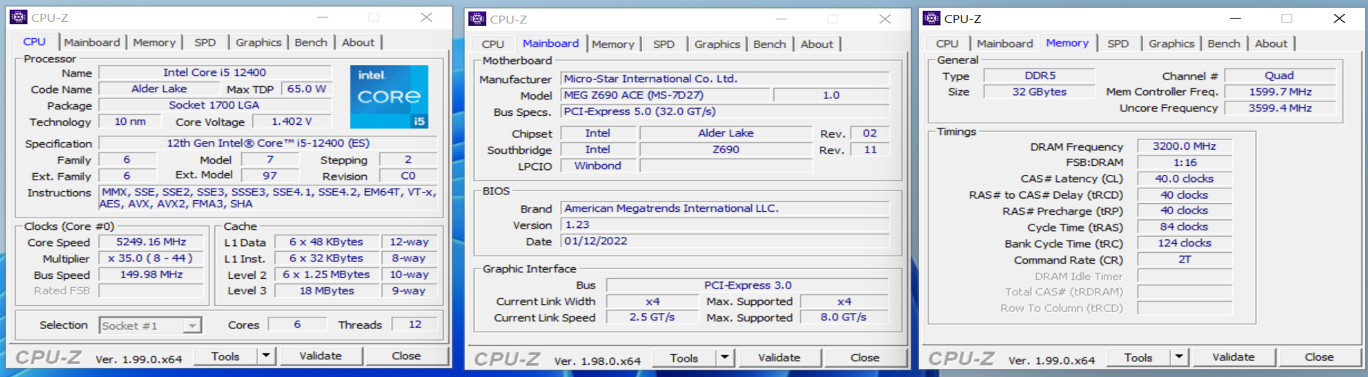Click Tools button in left window
Image resolution: width=1368 pixels, height=377 pixels.
(225, 356)
